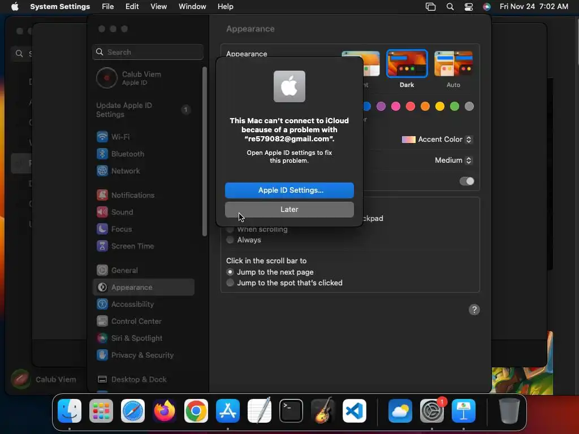Open the Edit menu
The width and height of the screenshot is (579, 434).
point(132,7)
